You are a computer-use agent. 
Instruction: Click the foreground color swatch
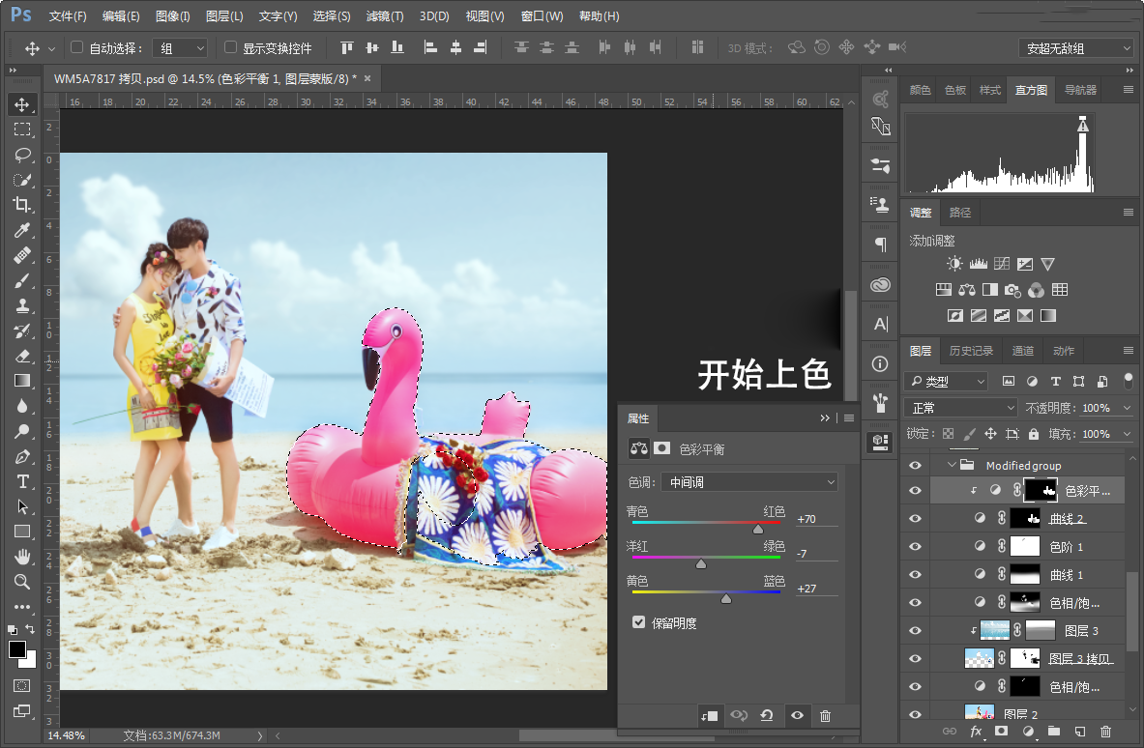[x=16, y=649]
